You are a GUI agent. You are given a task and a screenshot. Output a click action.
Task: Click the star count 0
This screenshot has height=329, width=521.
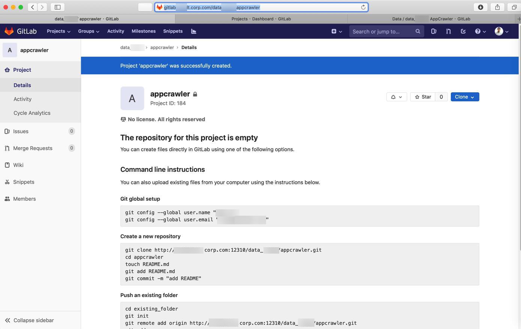tap(441, 97)
